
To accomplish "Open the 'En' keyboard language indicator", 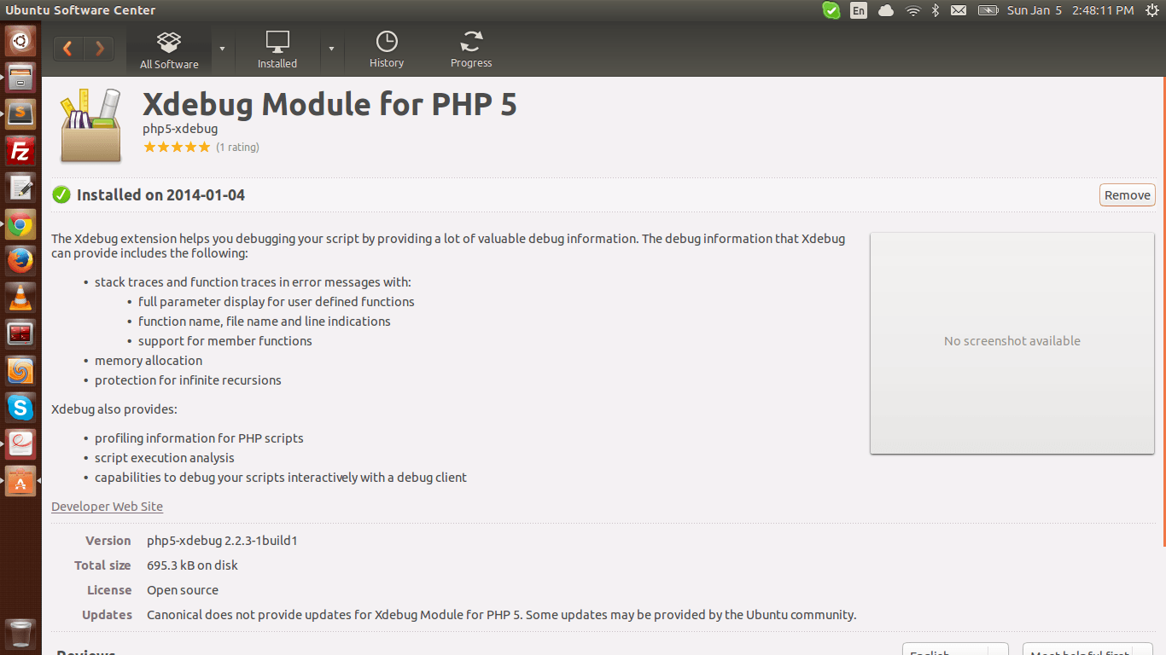I will tap(859, 10).
